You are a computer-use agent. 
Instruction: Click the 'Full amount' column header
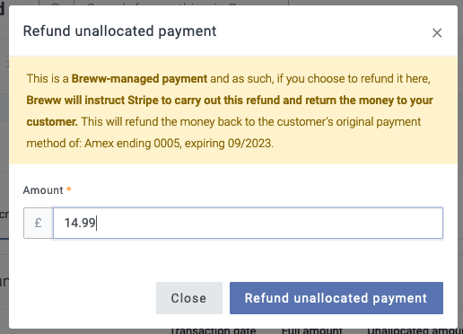click(311, 331)
